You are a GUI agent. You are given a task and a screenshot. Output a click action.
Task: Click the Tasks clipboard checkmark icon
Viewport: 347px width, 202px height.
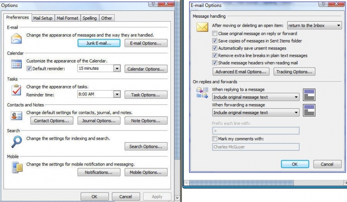click(x=16, y=90)
